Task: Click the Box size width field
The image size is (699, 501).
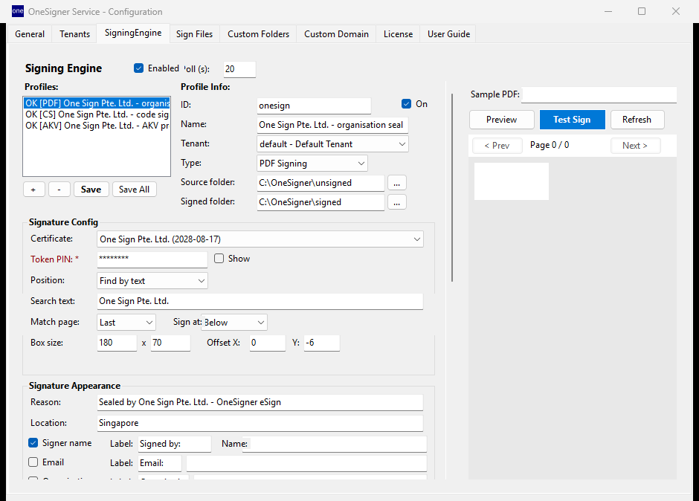Action: click(x=117, y=343)
